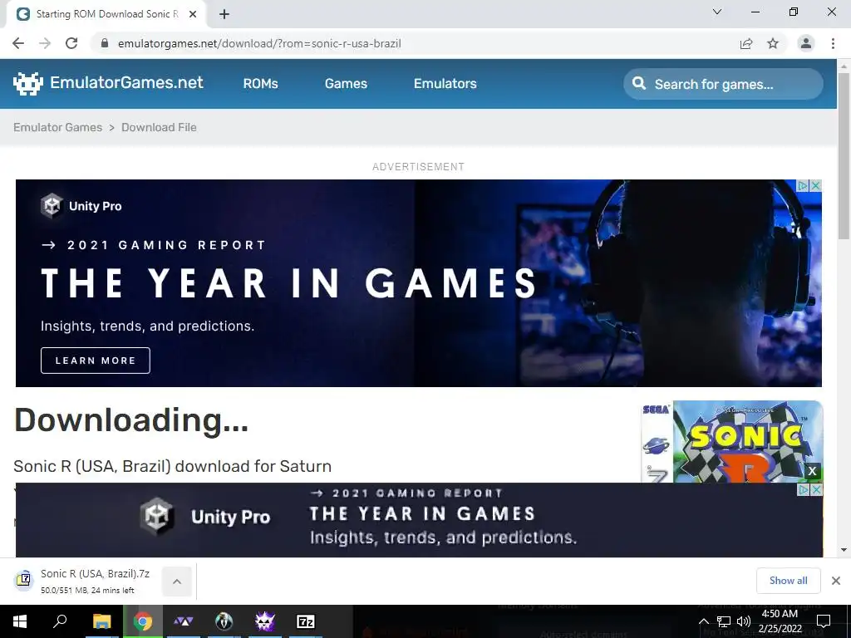Click the address bar URL
This screenshot has width=851, height=638.
pyautogui.click(x=259, y=43)
